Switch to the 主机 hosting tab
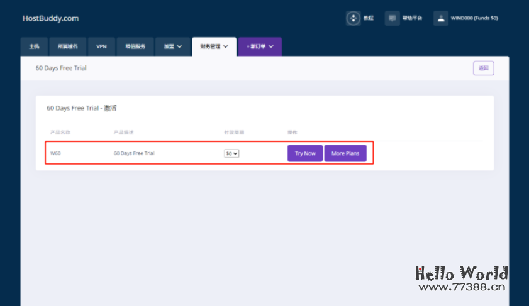The height and width of the screenshot is (306, 529). click(x=34, y=46)
